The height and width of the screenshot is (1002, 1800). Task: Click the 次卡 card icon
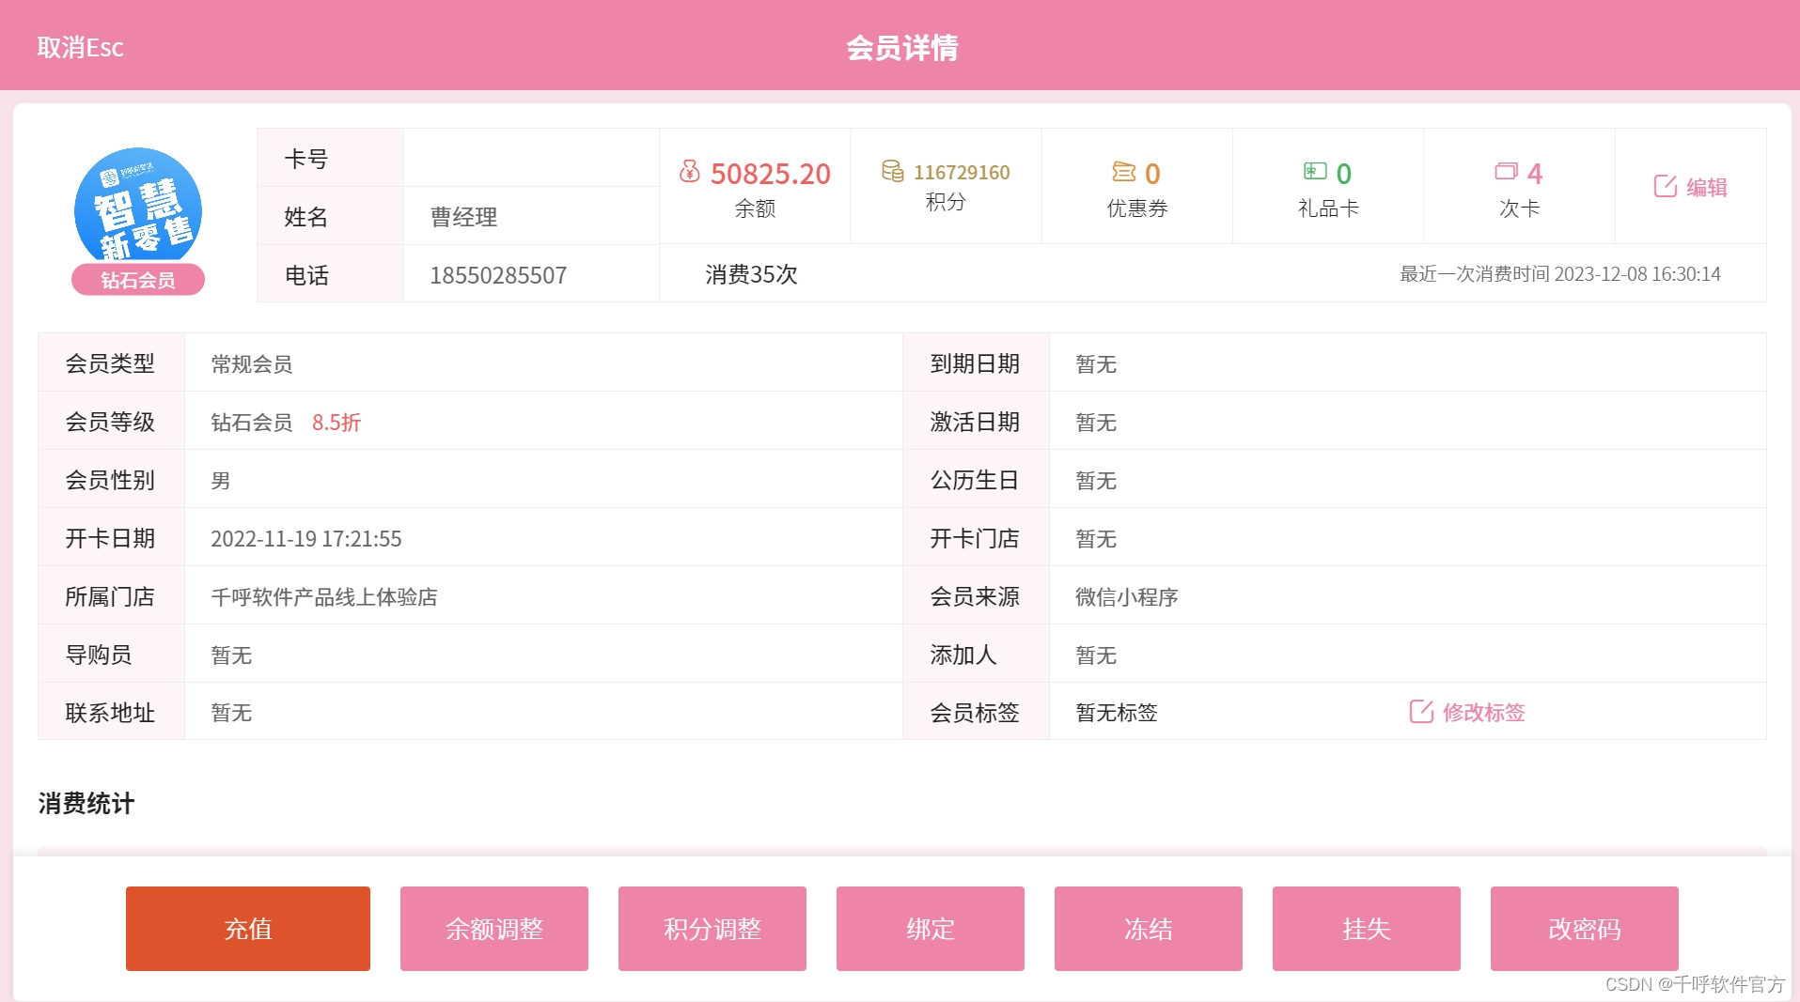(1505, 172)
